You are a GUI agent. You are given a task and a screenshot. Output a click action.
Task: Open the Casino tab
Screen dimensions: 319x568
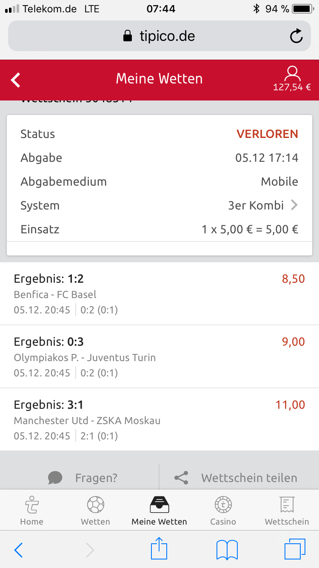(223, 511)
